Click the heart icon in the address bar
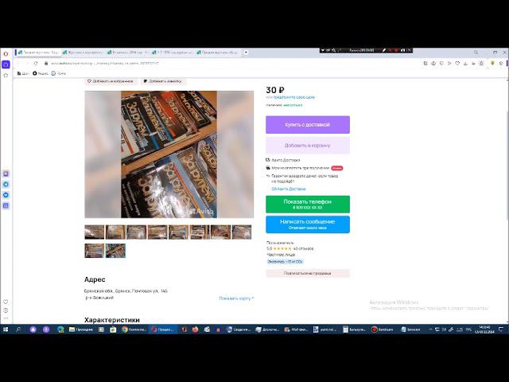509x382 pixels. point(457,64)
